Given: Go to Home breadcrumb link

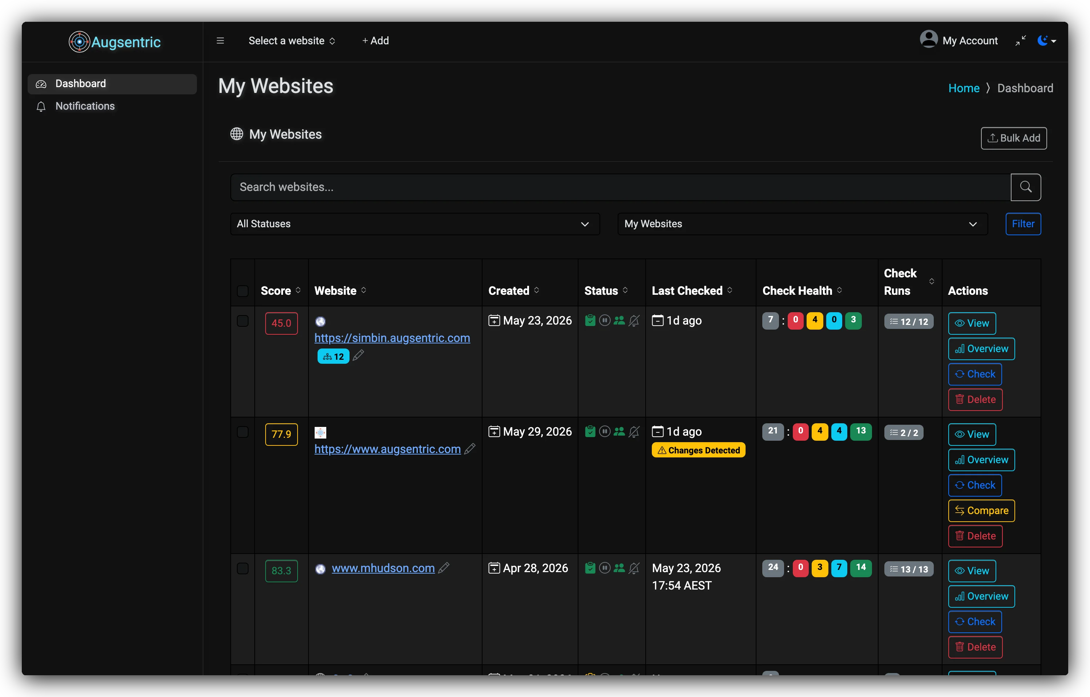Looking at the screenshot, I should (x=964, y=88).
